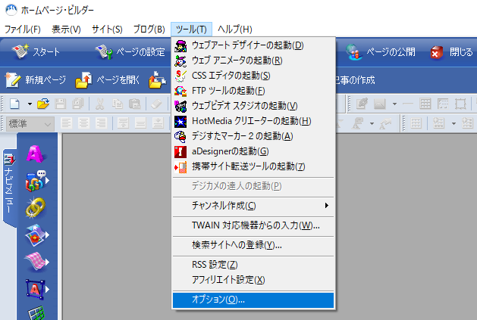
Task: Open the 標準 style dropdown
Action: [30, 123]
